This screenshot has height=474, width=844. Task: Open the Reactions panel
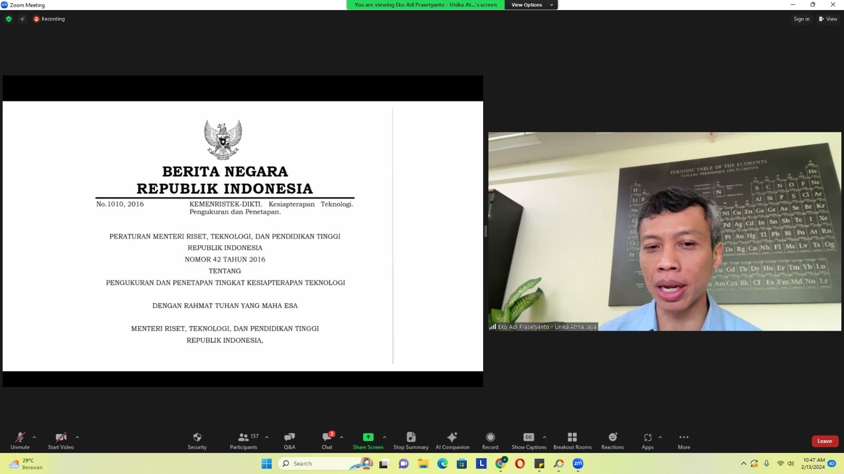(x=612, y=440)
